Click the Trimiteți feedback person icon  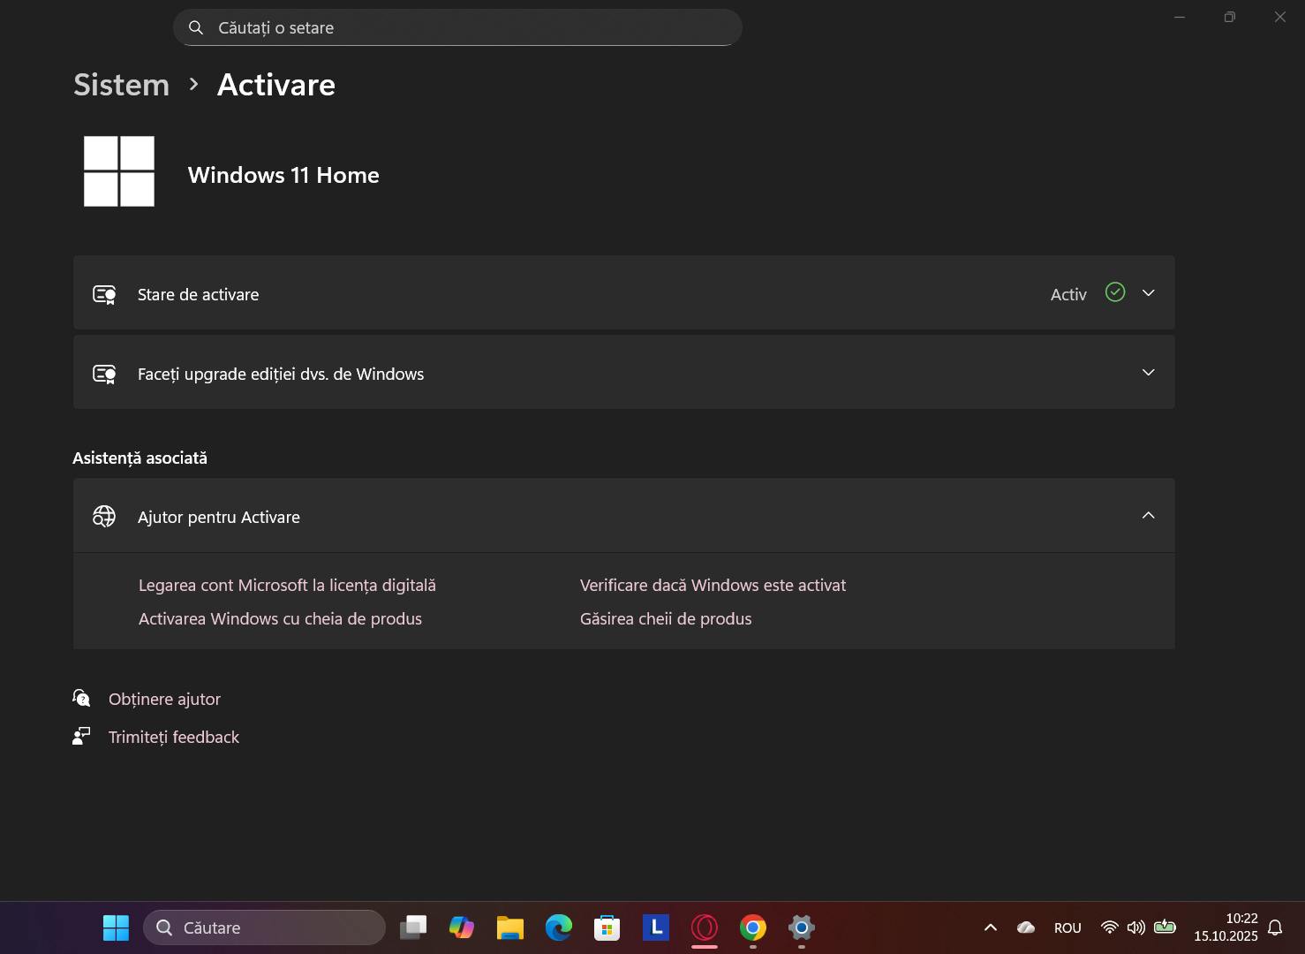(81, 737)
